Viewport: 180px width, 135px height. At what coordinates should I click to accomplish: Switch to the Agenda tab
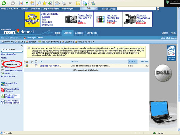coord(79,32)
